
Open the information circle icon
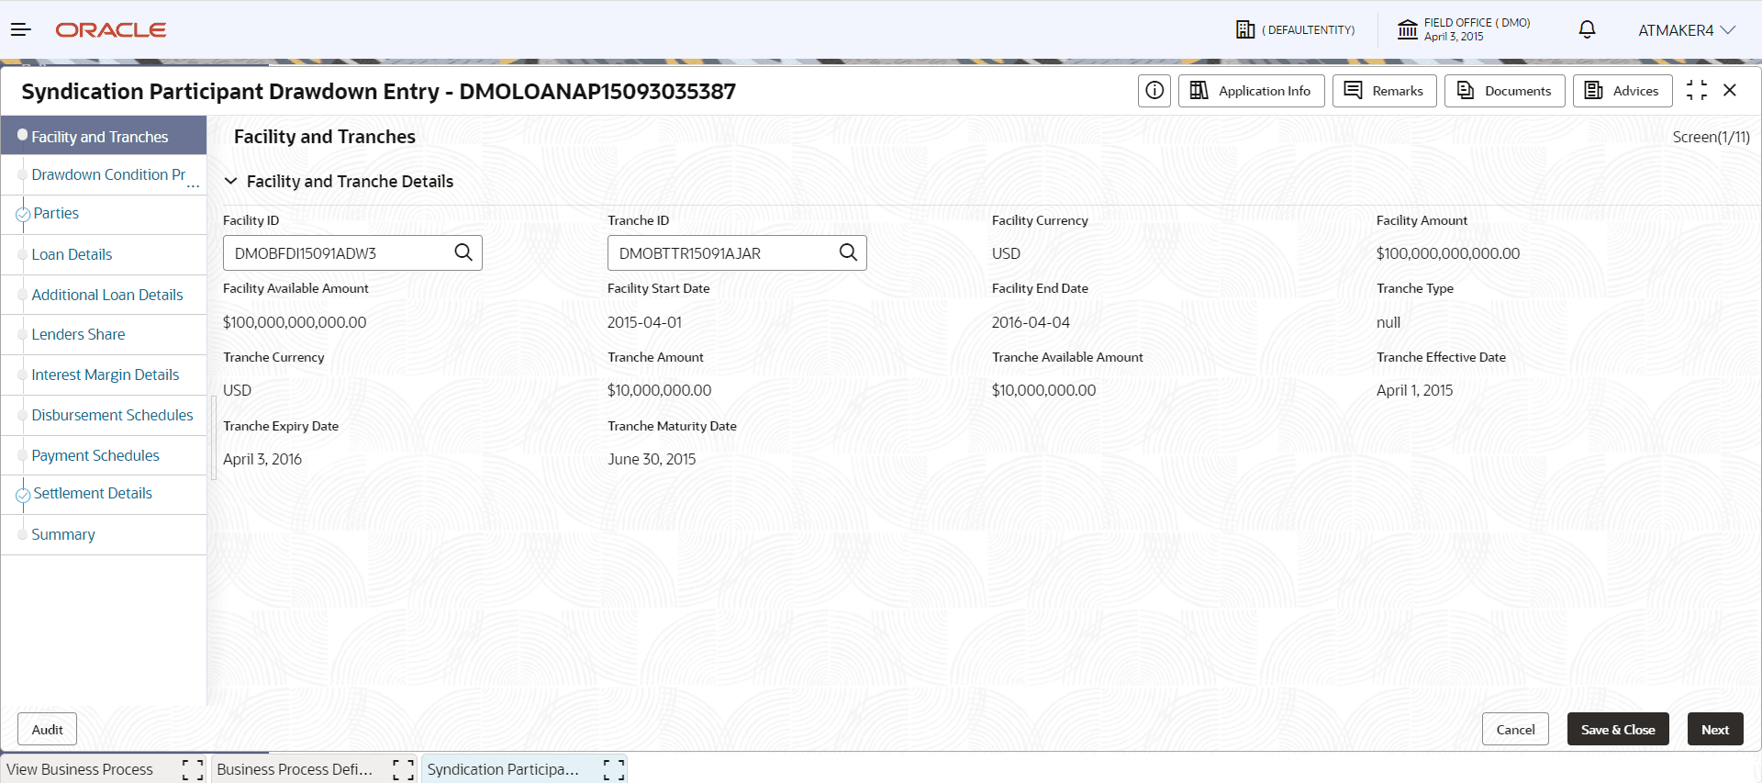click(1154, 91)
